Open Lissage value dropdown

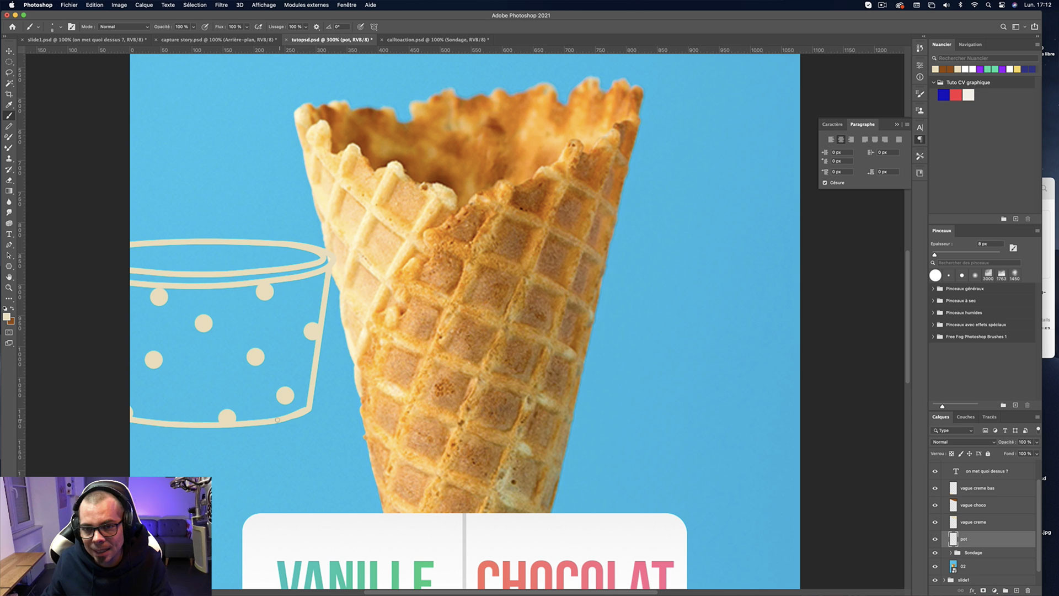[x=306, y=26]
